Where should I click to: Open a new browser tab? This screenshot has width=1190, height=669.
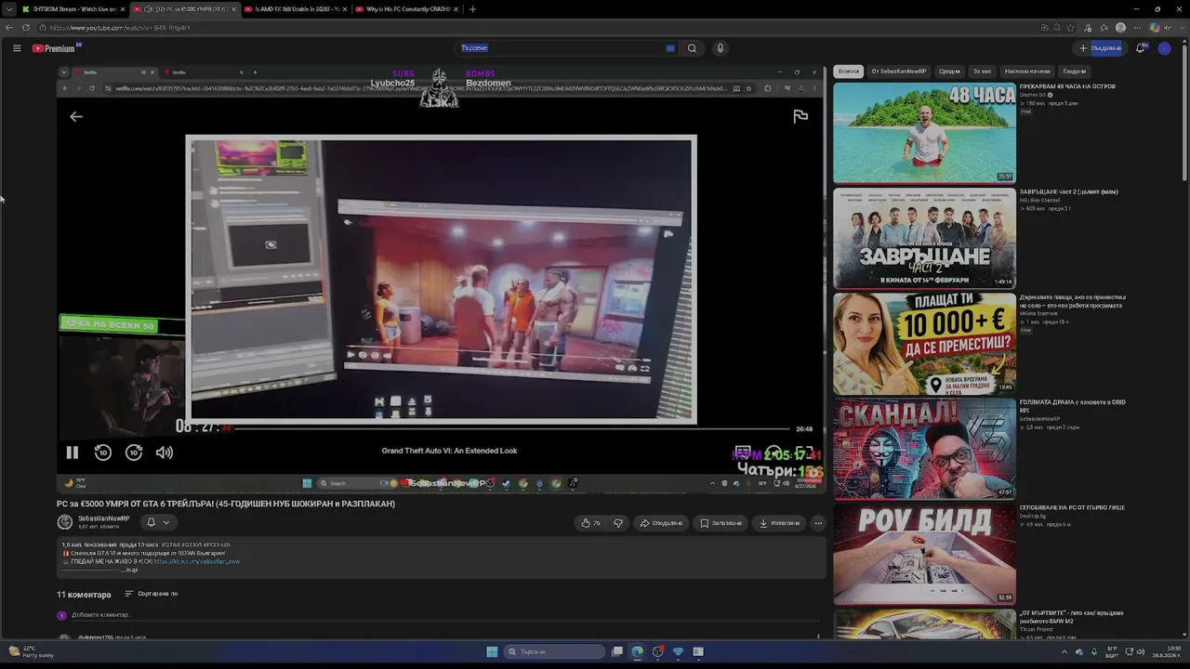(472, 9)
